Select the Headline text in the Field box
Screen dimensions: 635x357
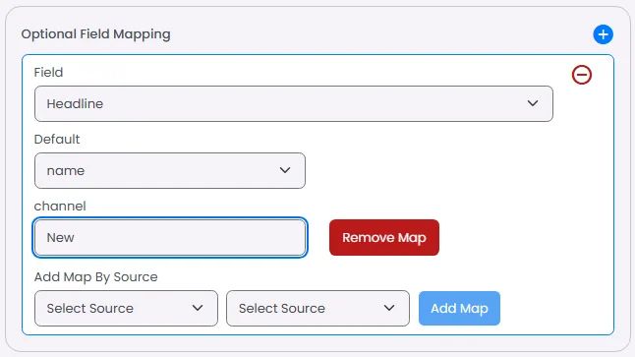pos(75,103)
